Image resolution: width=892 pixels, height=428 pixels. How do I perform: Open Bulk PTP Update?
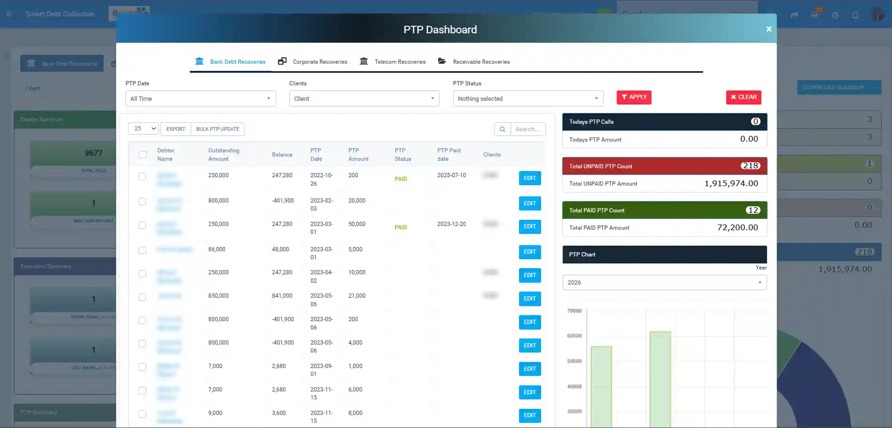(217, 129)
